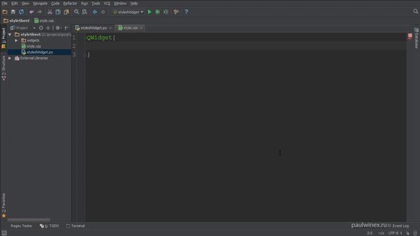The width and height of the screenshot is (420, 236).
Task: Click the Forward navigation arrow
Action: click(x=103, y=12)
